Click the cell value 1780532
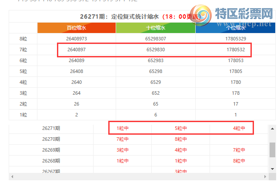Screen dimensions: 277x189 coord(236,50)
